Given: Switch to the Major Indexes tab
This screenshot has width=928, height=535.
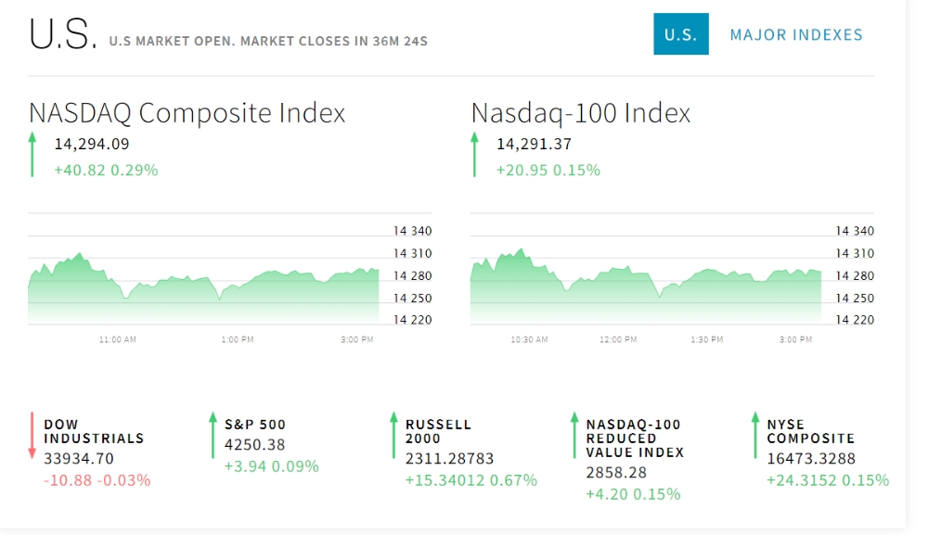Looking at the screenshot, I should click(796, 34).
